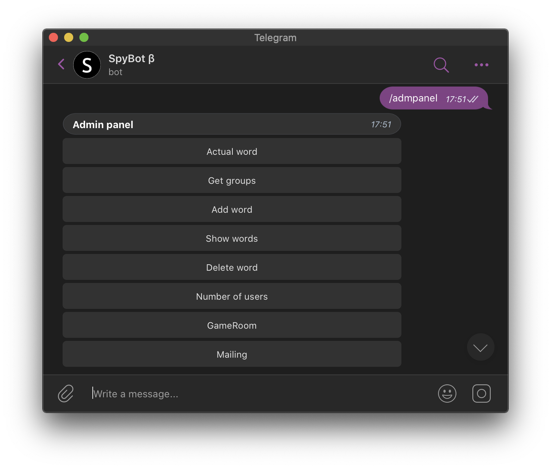Image resolution: width=551 pixels, height=469 pixels.
Task: View Number of users
Action: (x=232, y=296)
